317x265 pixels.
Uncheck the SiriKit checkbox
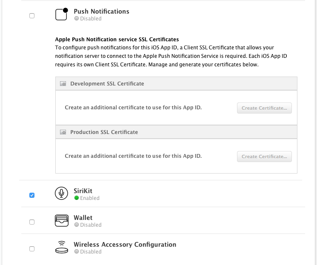click(x=32, y=195)
